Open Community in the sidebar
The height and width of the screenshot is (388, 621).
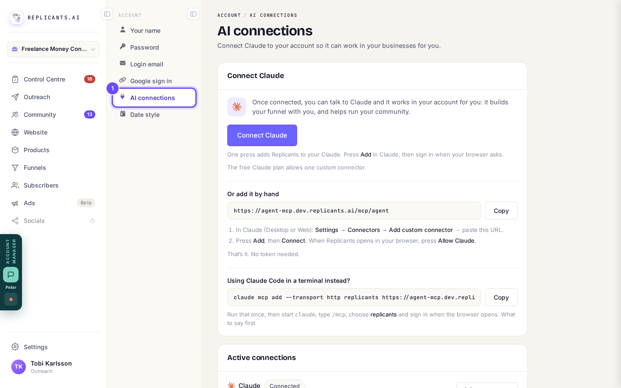pos(53,115)
